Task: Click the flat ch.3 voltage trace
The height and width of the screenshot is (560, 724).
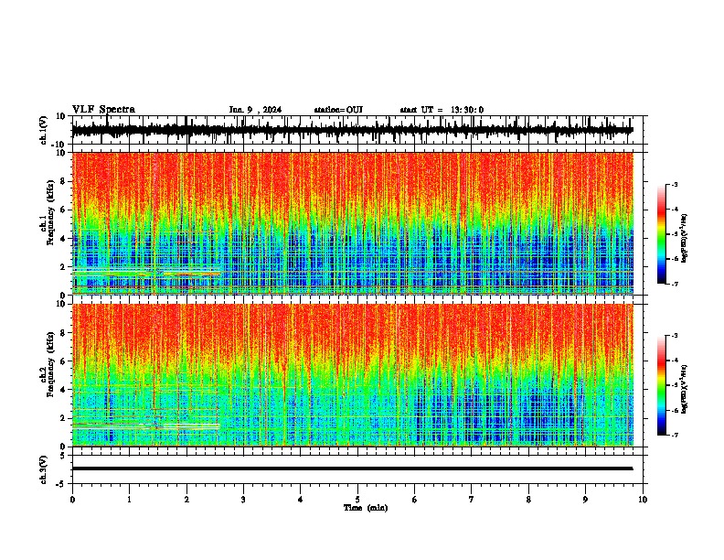Action: 353,468
